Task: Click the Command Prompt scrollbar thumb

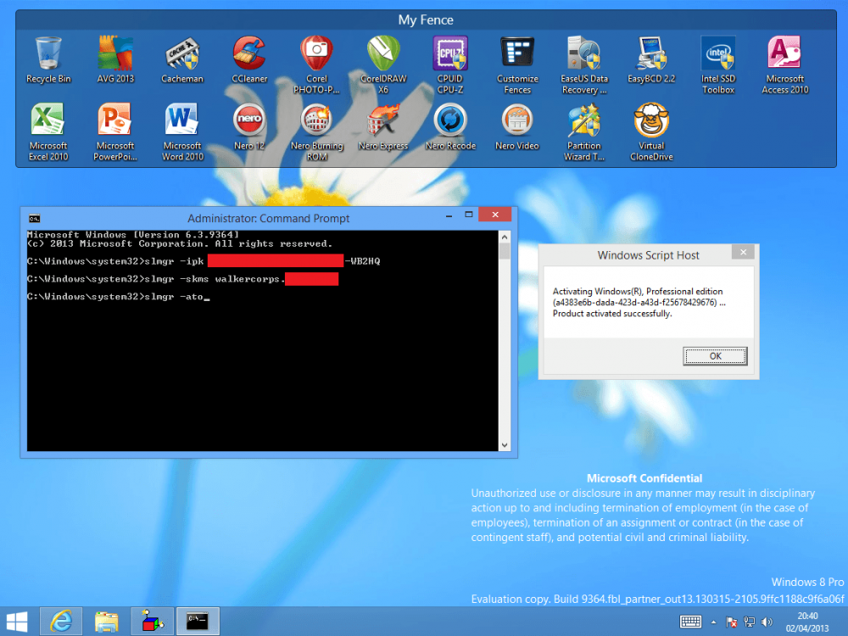Action: coord(504,251)
